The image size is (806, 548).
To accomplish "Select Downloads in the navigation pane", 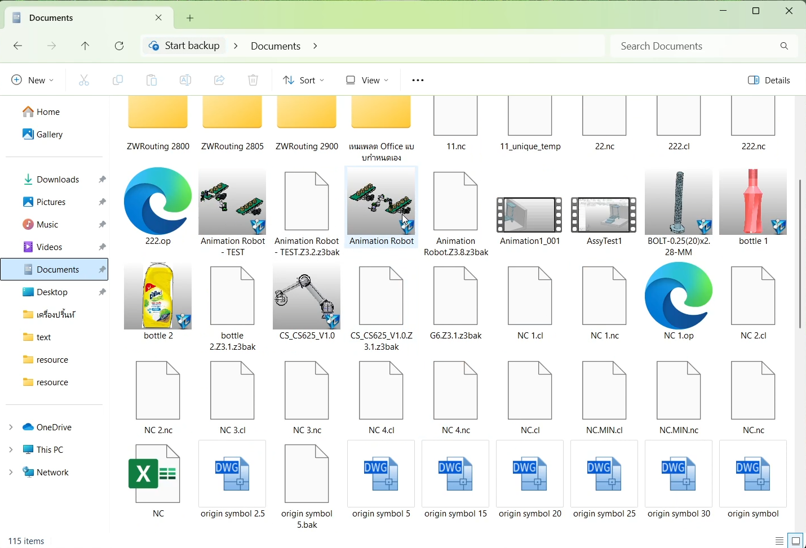I will (57, 180).
